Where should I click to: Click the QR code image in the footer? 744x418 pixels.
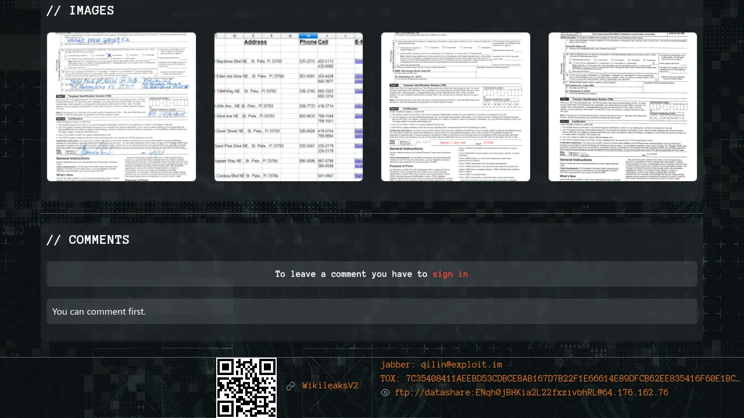[x=246, y=387]
